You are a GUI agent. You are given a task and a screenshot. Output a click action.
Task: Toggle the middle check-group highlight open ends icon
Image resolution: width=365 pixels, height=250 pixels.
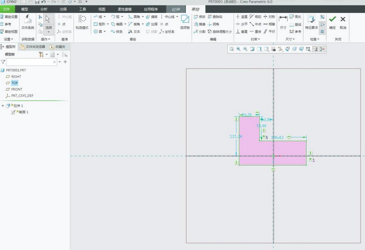pos(322,24)
